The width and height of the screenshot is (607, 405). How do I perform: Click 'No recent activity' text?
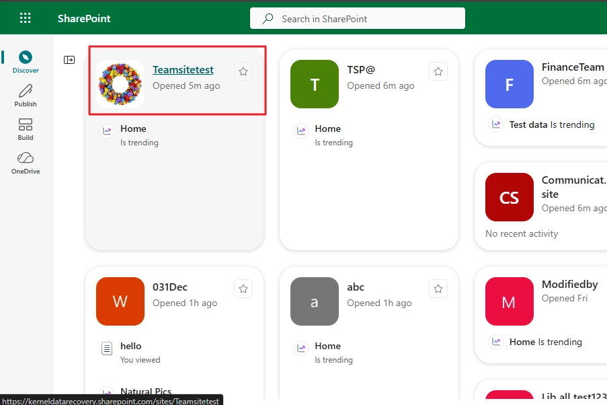tap(522, 233)
